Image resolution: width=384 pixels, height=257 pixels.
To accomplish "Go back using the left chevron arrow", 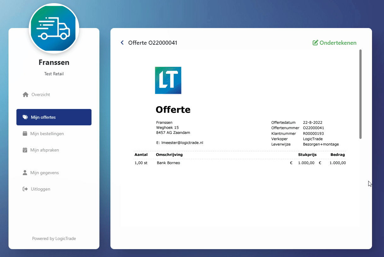I will (x=122, y=43).
